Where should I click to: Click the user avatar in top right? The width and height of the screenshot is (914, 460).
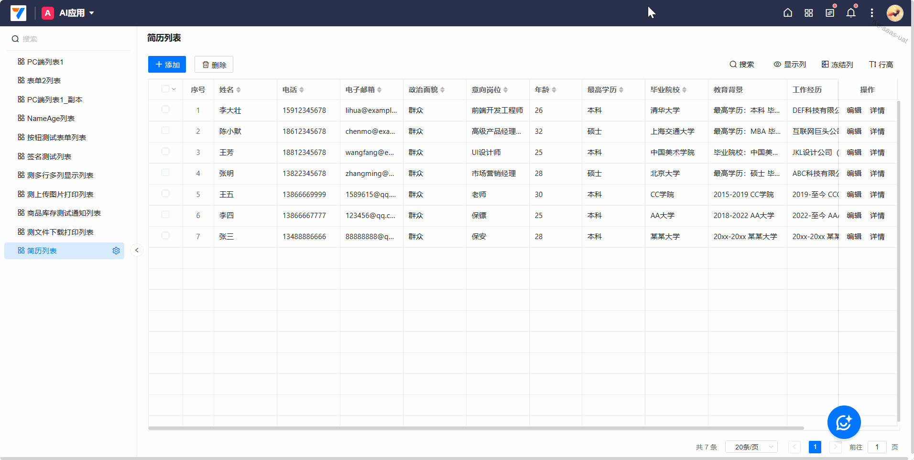895,13
